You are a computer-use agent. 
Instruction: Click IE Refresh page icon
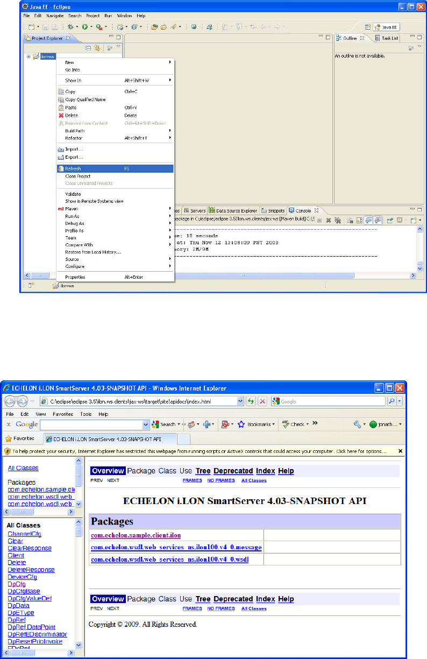(252, 401)
